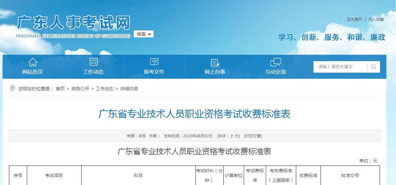Viewport: 396px width, 185px height.
Task: Click the 设为首页 link
Action: coord(354,20)
